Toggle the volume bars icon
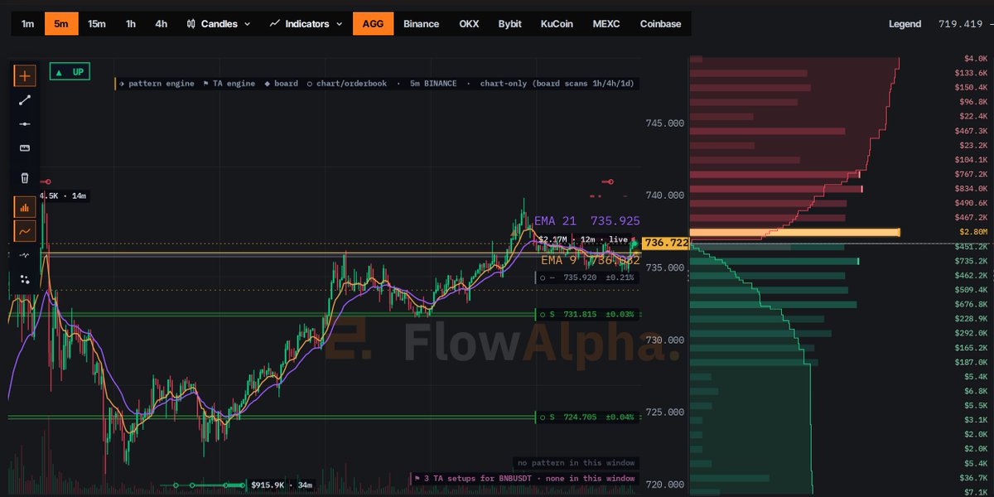Image resolution: width=994 pixels, height=497 pixels. click(x=25, y=207)
